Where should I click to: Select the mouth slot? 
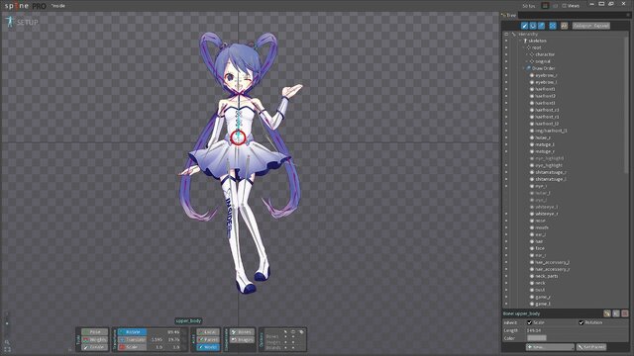pos(542,227)
